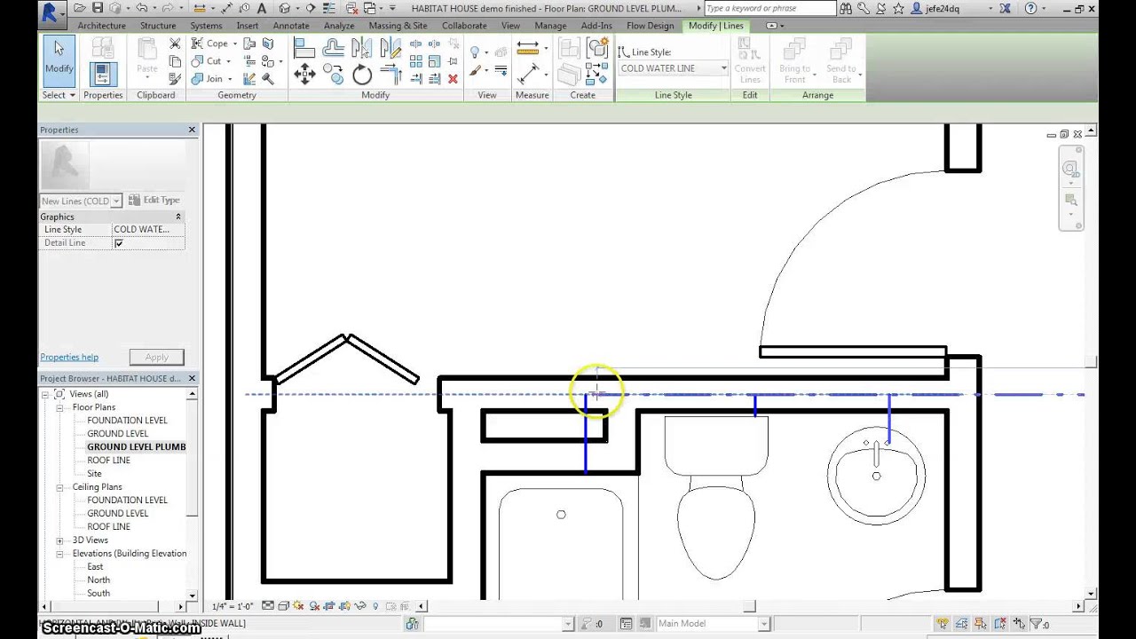
Task: Click the Properties help link
Action: pyautogui.click(x=69, y=357)
